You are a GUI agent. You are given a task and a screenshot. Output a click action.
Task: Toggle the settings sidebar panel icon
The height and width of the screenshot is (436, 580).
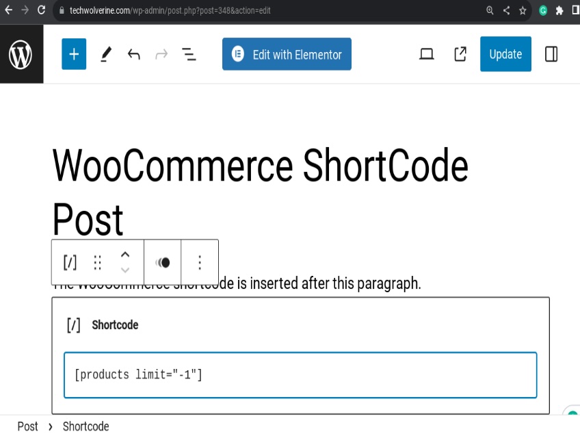(551, 54)
